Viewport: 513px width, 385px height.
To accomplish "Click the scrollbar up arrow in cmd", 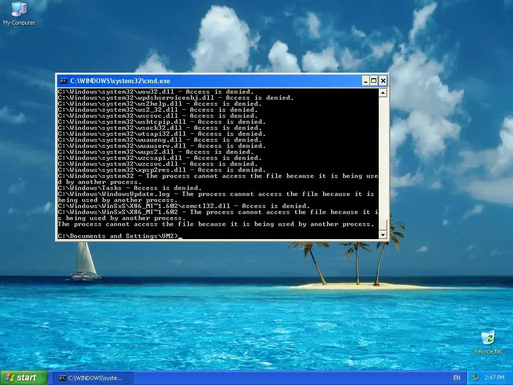I will (383, 93).
